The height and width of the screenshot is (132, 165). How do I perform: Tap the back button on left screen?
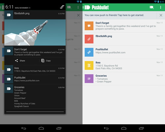(24, 128)
